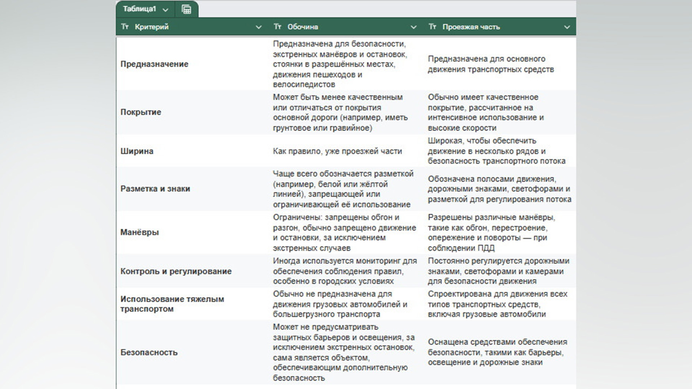The width and height of the screenshot is (692, 389).
Task: Click the table summary calculator icon
Action: pyautogui.click(x=186, y=9)
